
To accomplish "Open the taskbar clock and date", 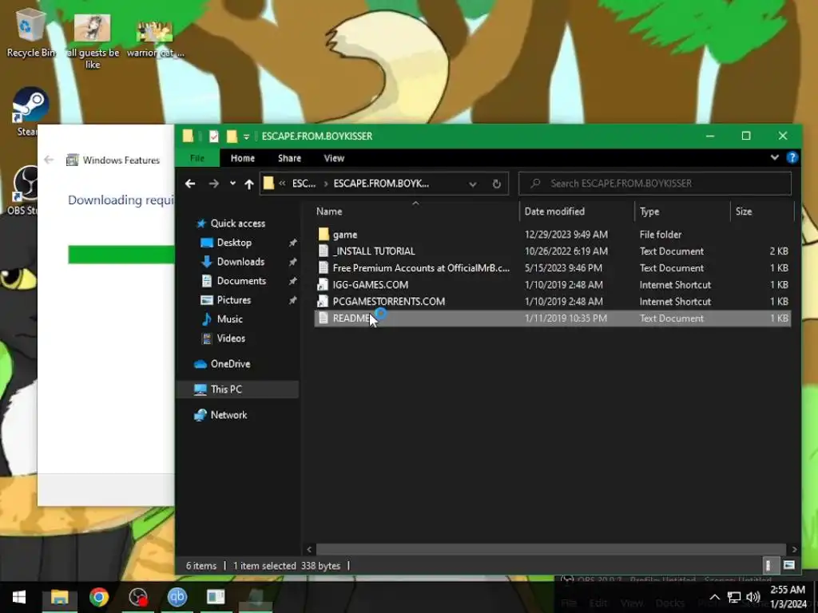I will 788,597.
